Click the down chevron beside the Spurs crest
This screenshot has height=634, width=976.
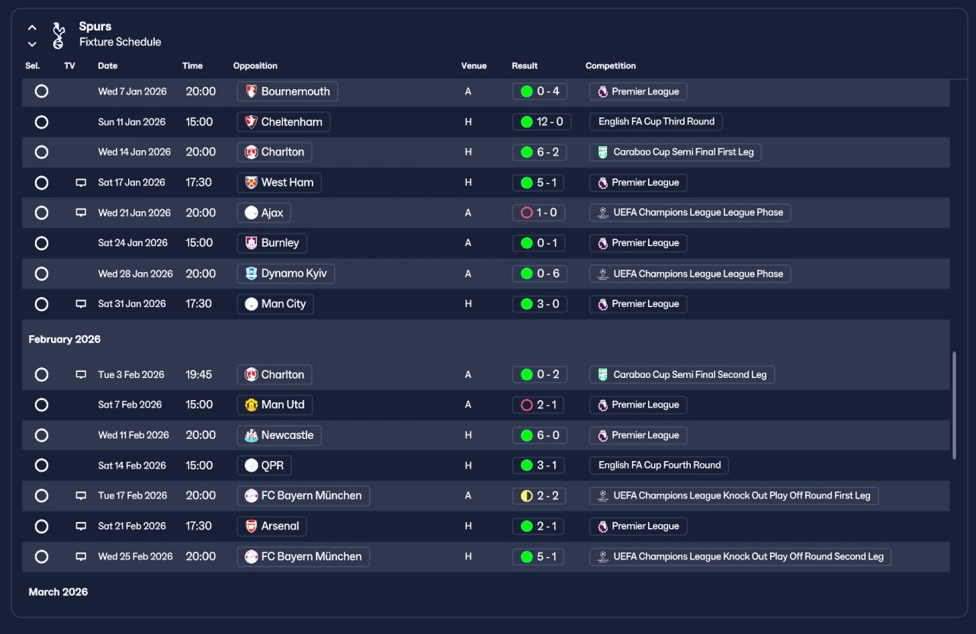click(32, 43)
